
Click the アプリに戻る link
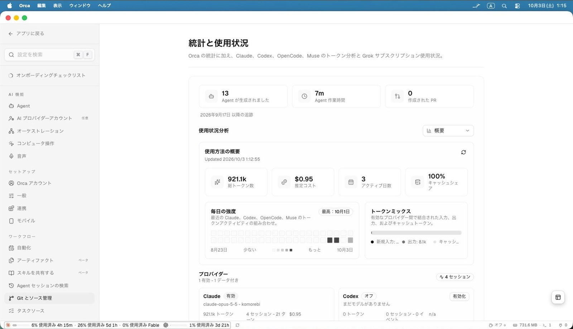click(x=30, y=34)
